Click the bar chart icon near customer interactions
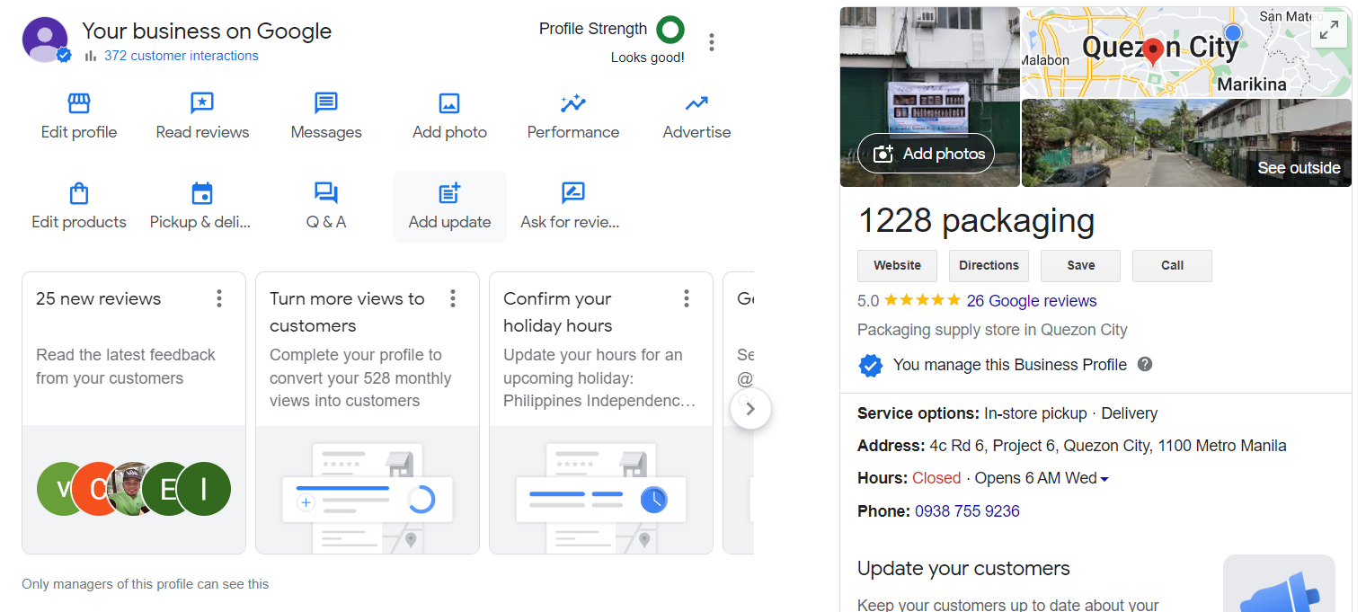The height and width of the screenshot is (612, 1366). [x=90, y=56]
